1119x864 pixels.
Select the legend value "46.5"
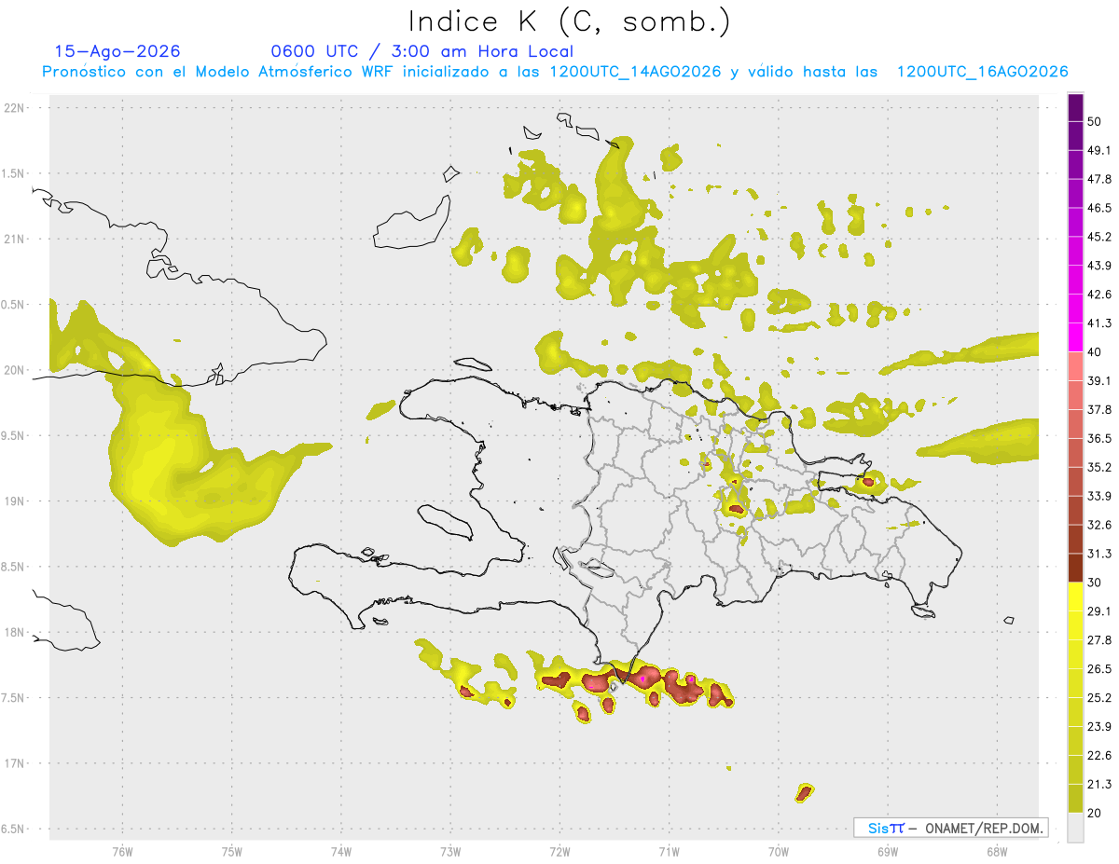(x=1099, y=208)
